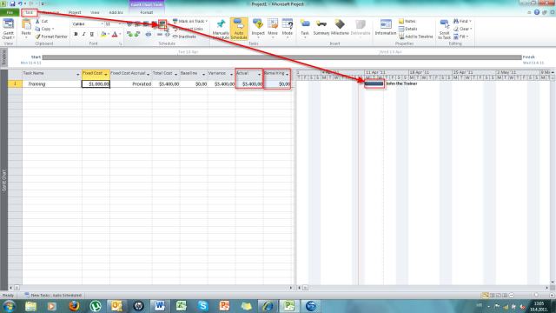Open the View ribbon tab

pos(95,12)
